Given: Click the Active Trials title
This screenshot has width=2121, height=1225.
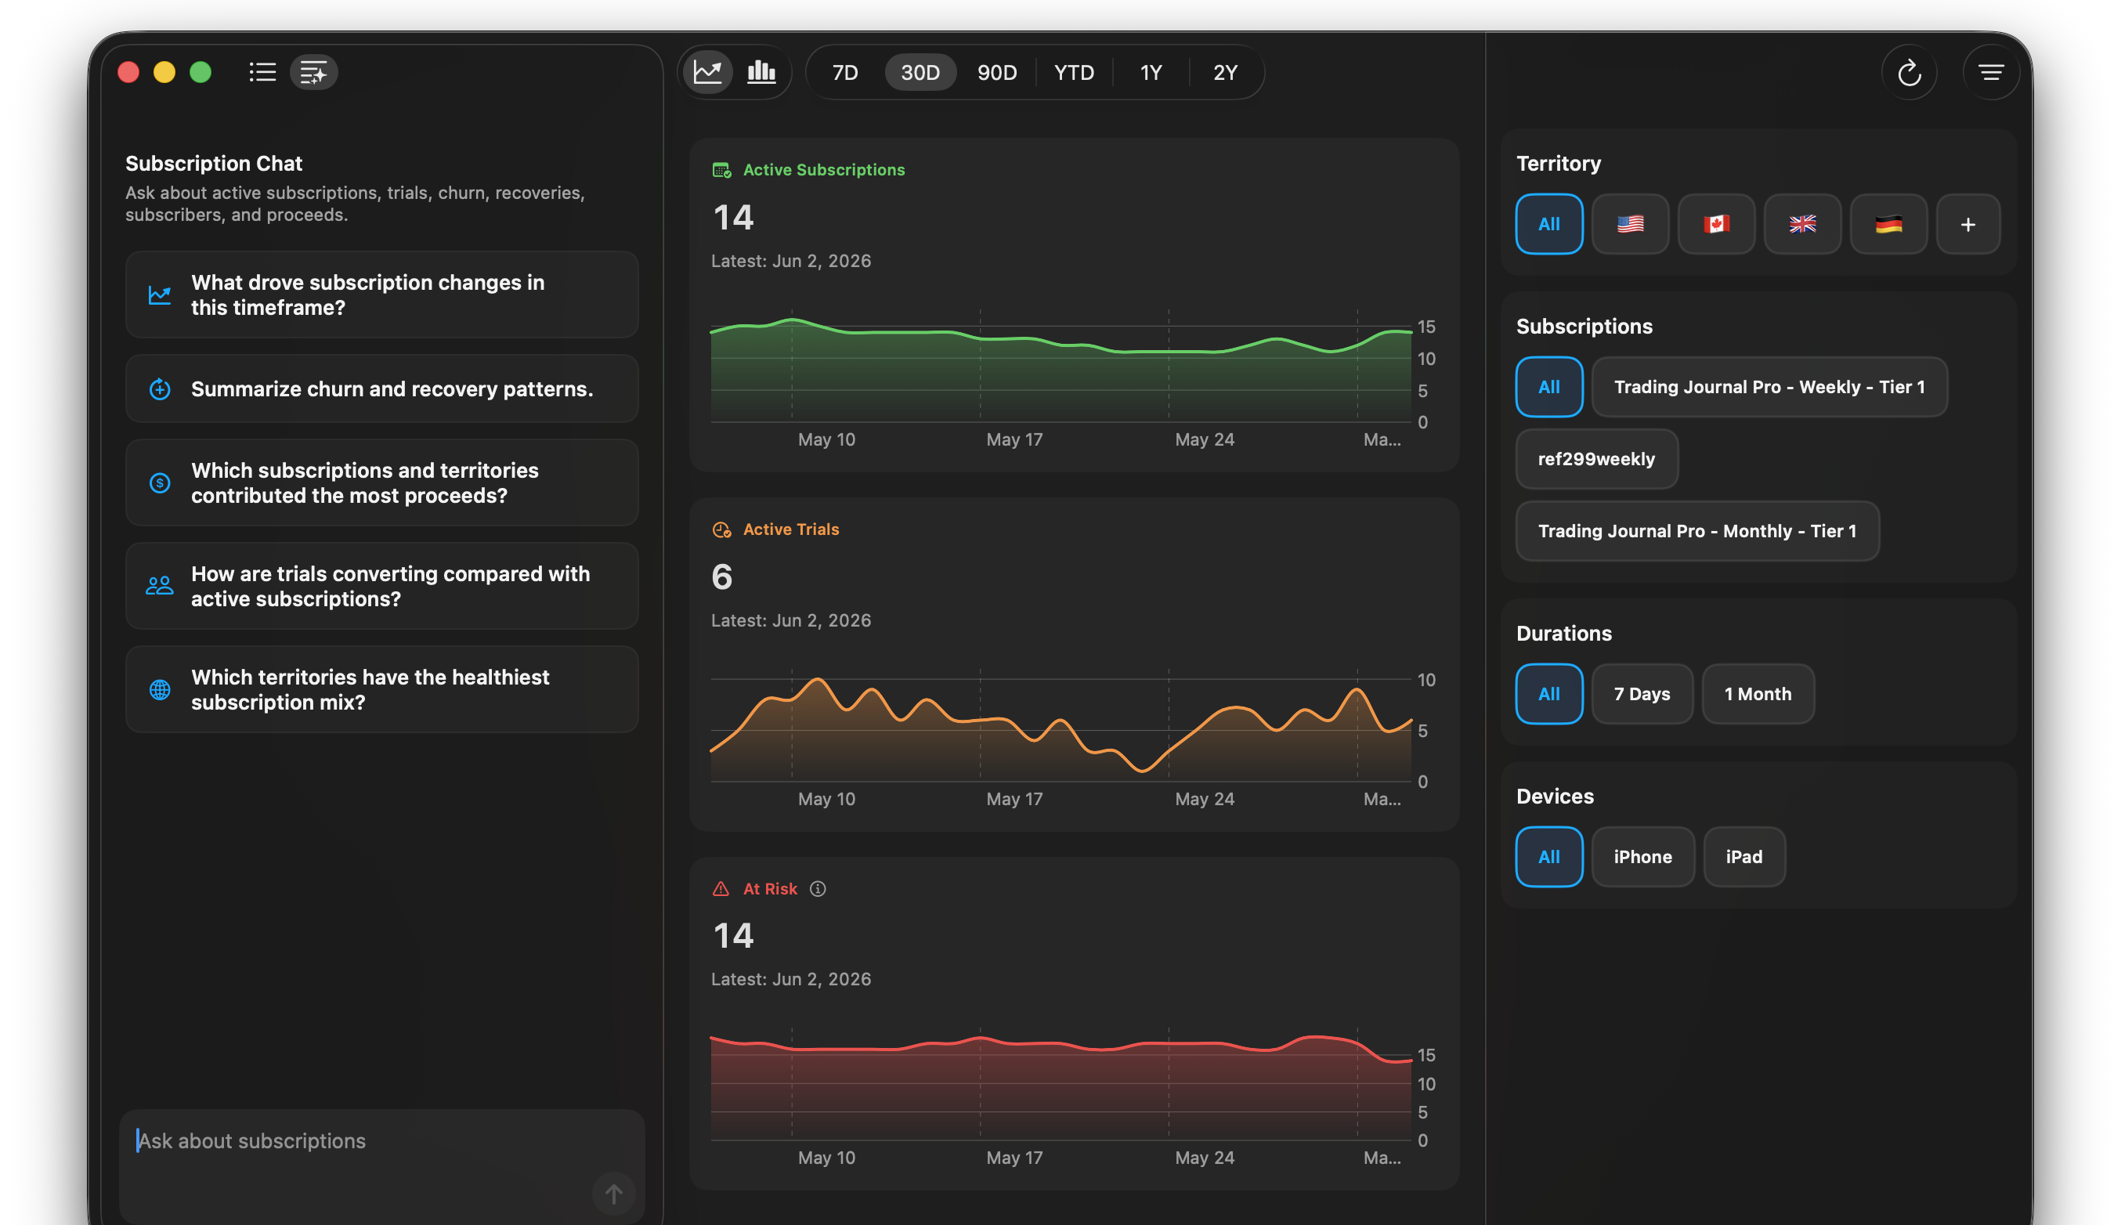Looking at the screenshot, I should (x=791, y=529).
